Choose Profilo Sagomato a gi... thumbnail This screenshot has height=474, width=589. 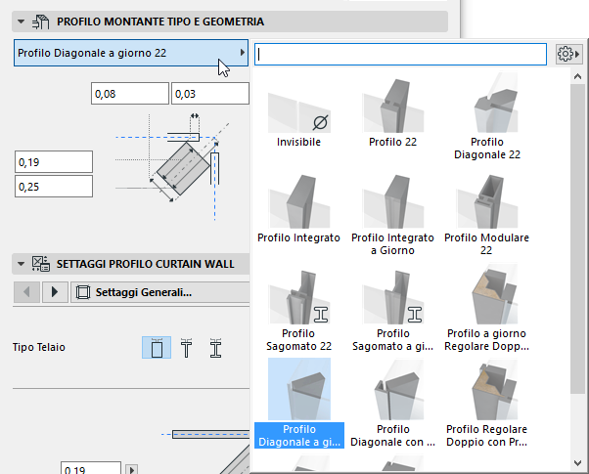click(393, 297)
